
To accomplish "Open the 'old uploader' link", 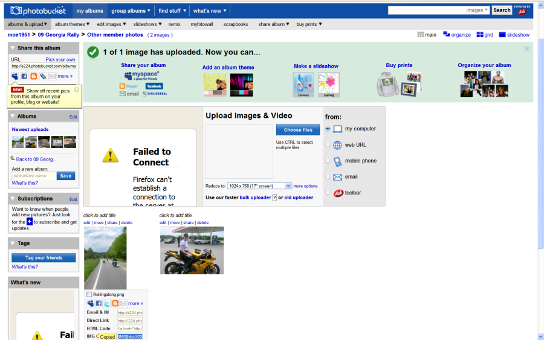I will [299, 197].
